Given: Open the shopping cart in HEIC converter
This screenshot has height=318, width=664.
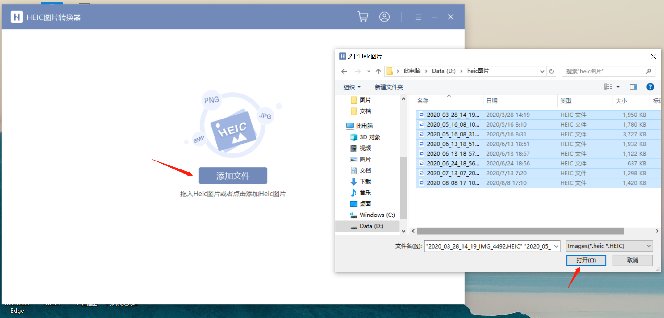Looking at the screenshot, I should pos(363,17).
